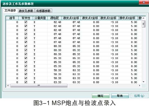Click the horizontal scrollbar thumb
This screenshot has width=149, height=106.
point(39,86)
